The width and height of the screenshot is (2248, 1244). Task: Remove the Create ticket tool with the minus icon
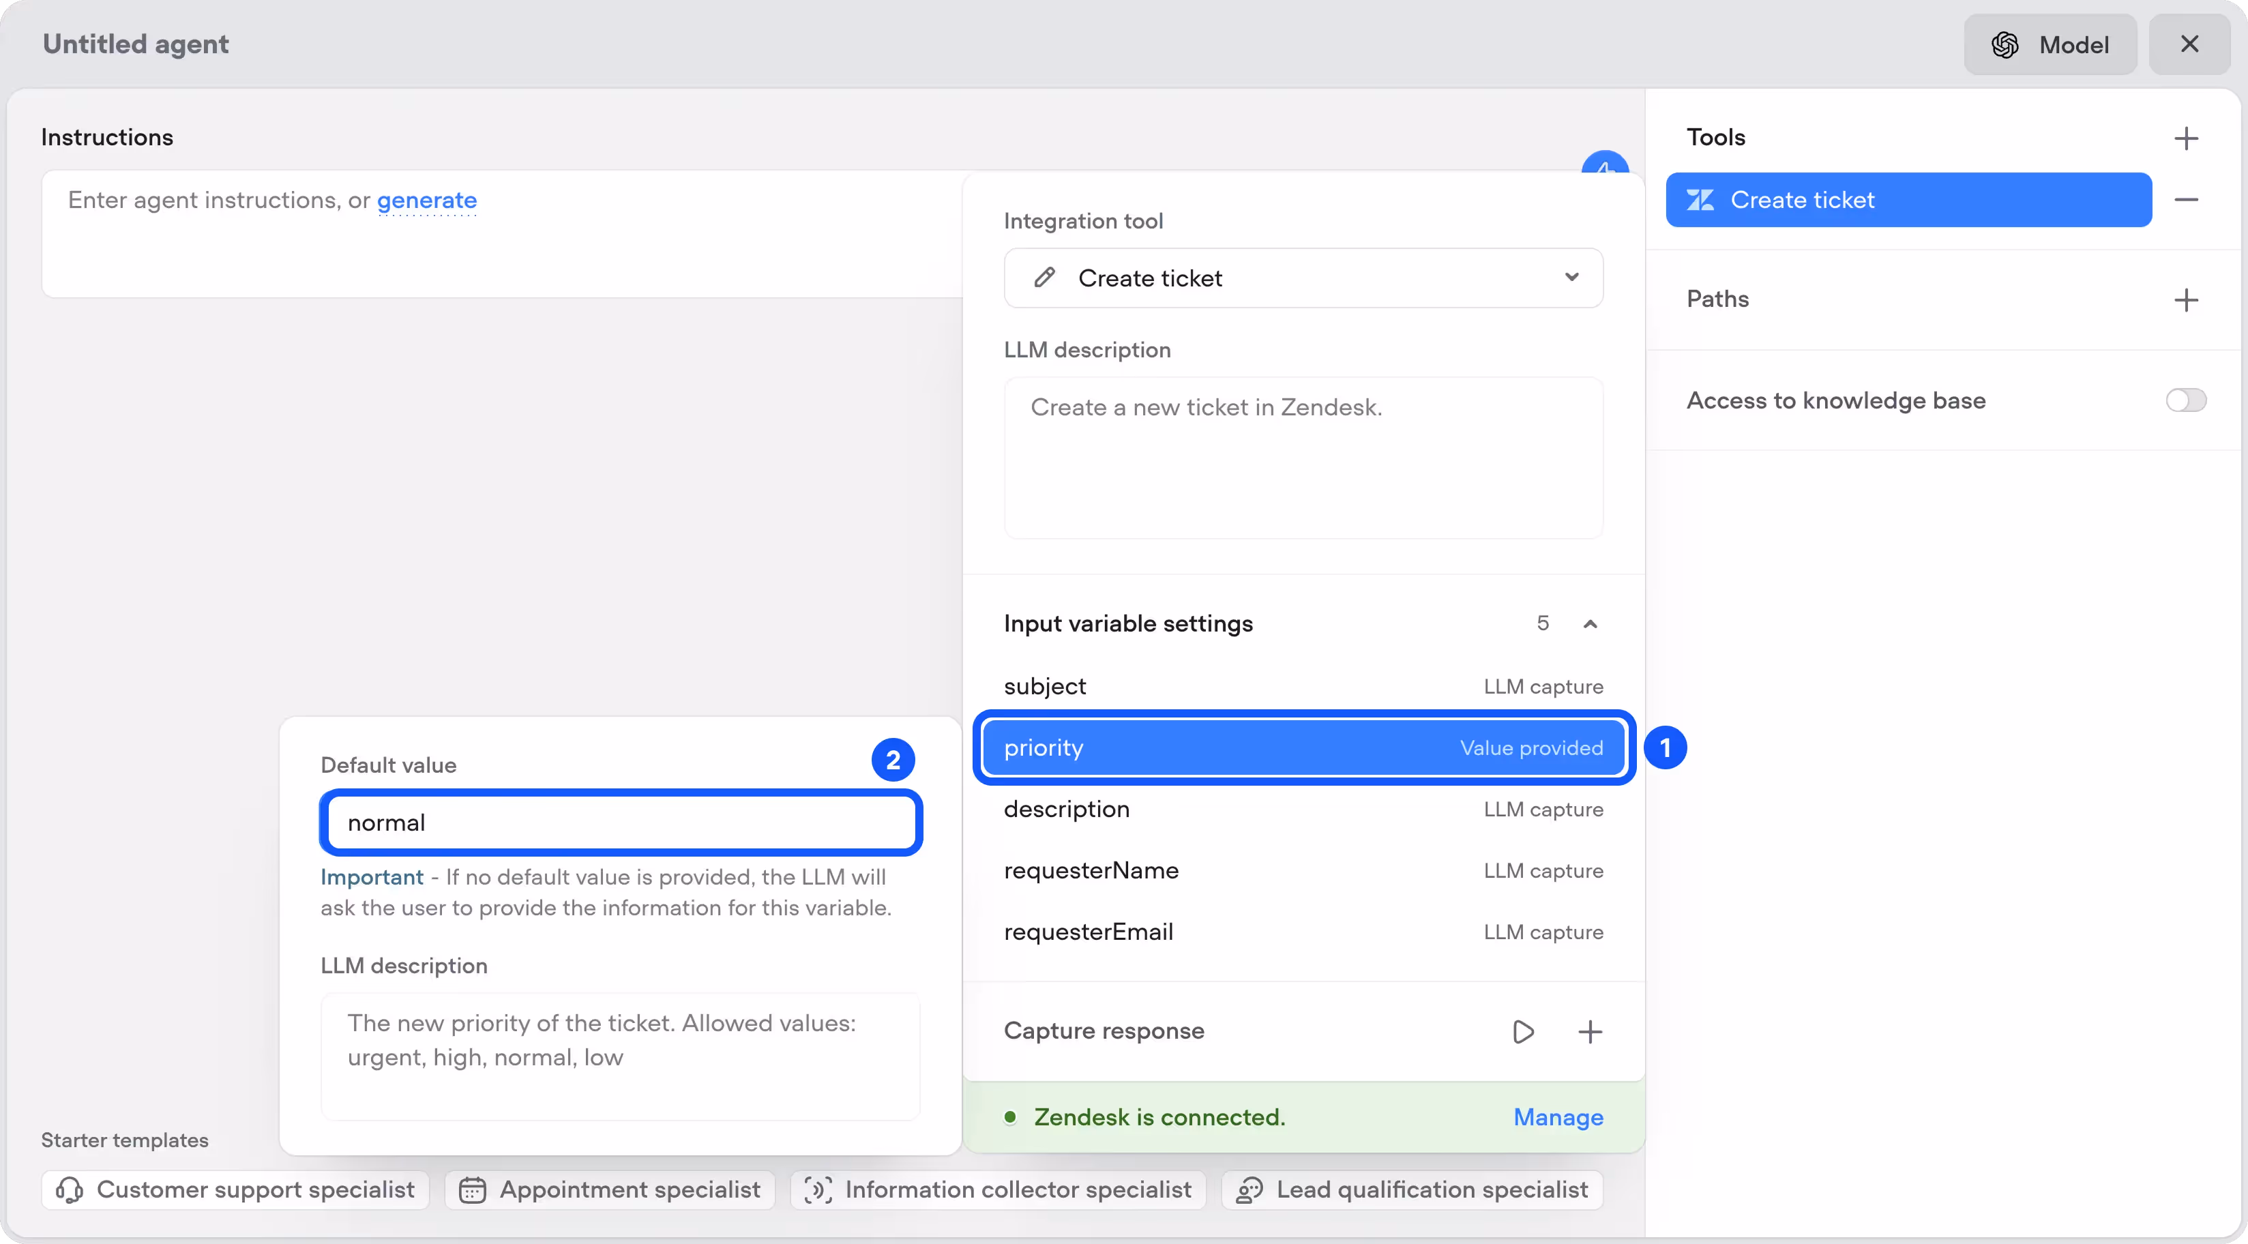click(x=2185, y=200)
